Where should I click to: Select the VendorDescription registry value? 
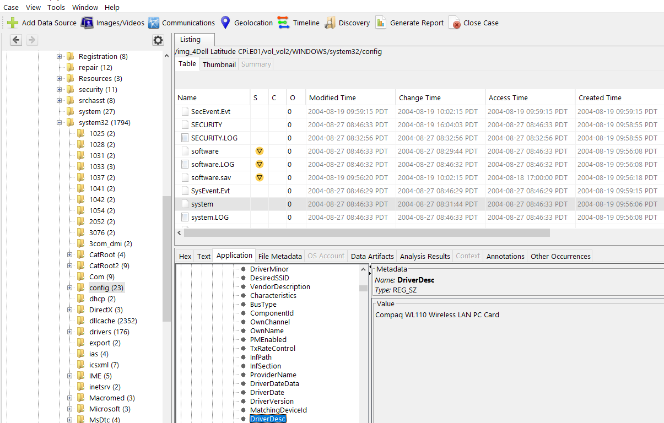(x=280, y=287)
